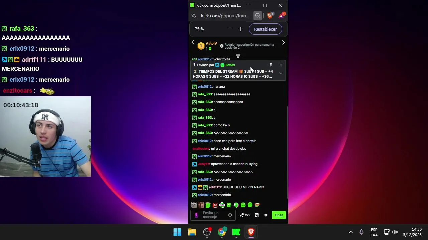Viewport: 428px width, 240px height.
Task: Open the Windows Start menu
Action: click(177, 232)
